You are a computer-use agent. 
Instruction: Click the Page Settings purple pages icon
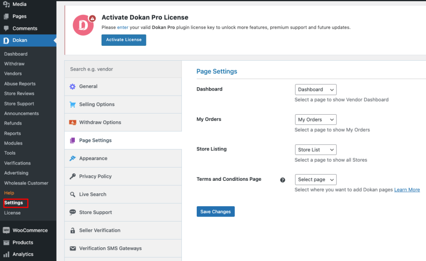tap(72, 140)
